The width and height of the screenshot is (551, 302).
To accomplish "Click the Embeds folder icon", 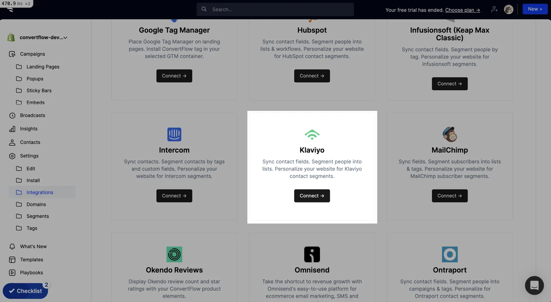I will 19,103.
